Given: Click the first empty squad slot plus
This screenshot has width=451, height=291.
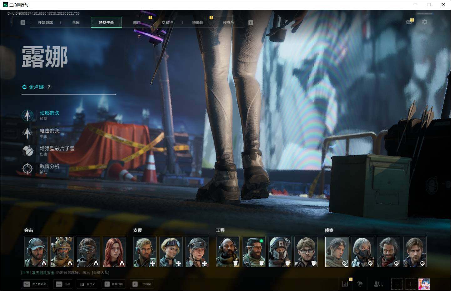Looking at the screenshot, I should (397, 284).
